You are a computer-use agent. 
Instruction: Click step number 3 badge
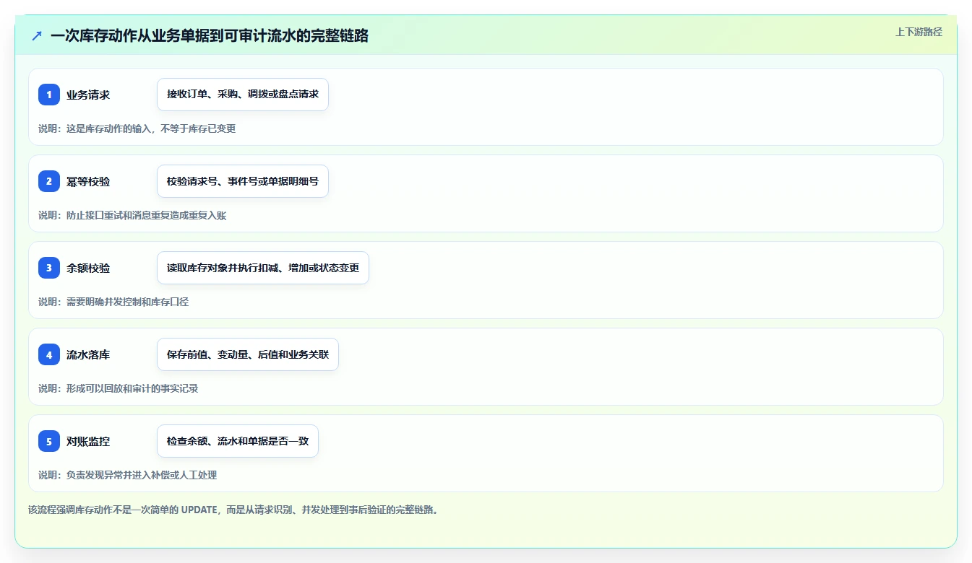tap(49, 268)
